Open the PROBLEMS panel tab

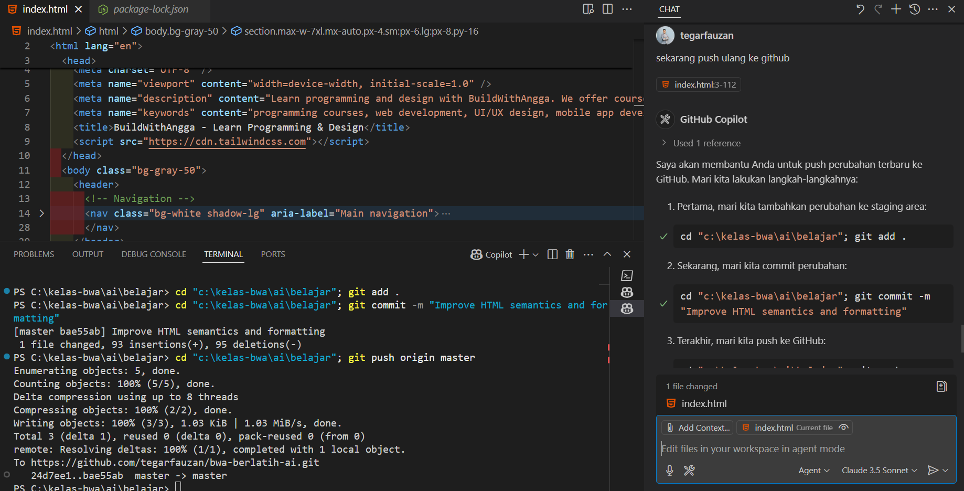[34, 254]
